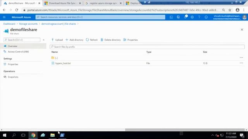This screenshot has width=248, height=139.
Task: Click Add directory in the toolbar
Action: [74, 40]
